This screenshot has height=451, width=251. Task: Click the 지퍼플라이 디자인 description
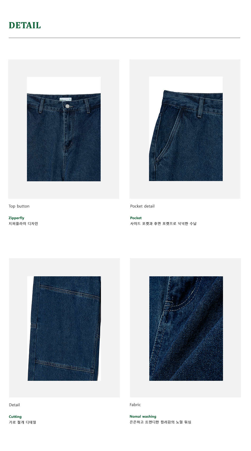pyautogui.click(x=23, y=224)
